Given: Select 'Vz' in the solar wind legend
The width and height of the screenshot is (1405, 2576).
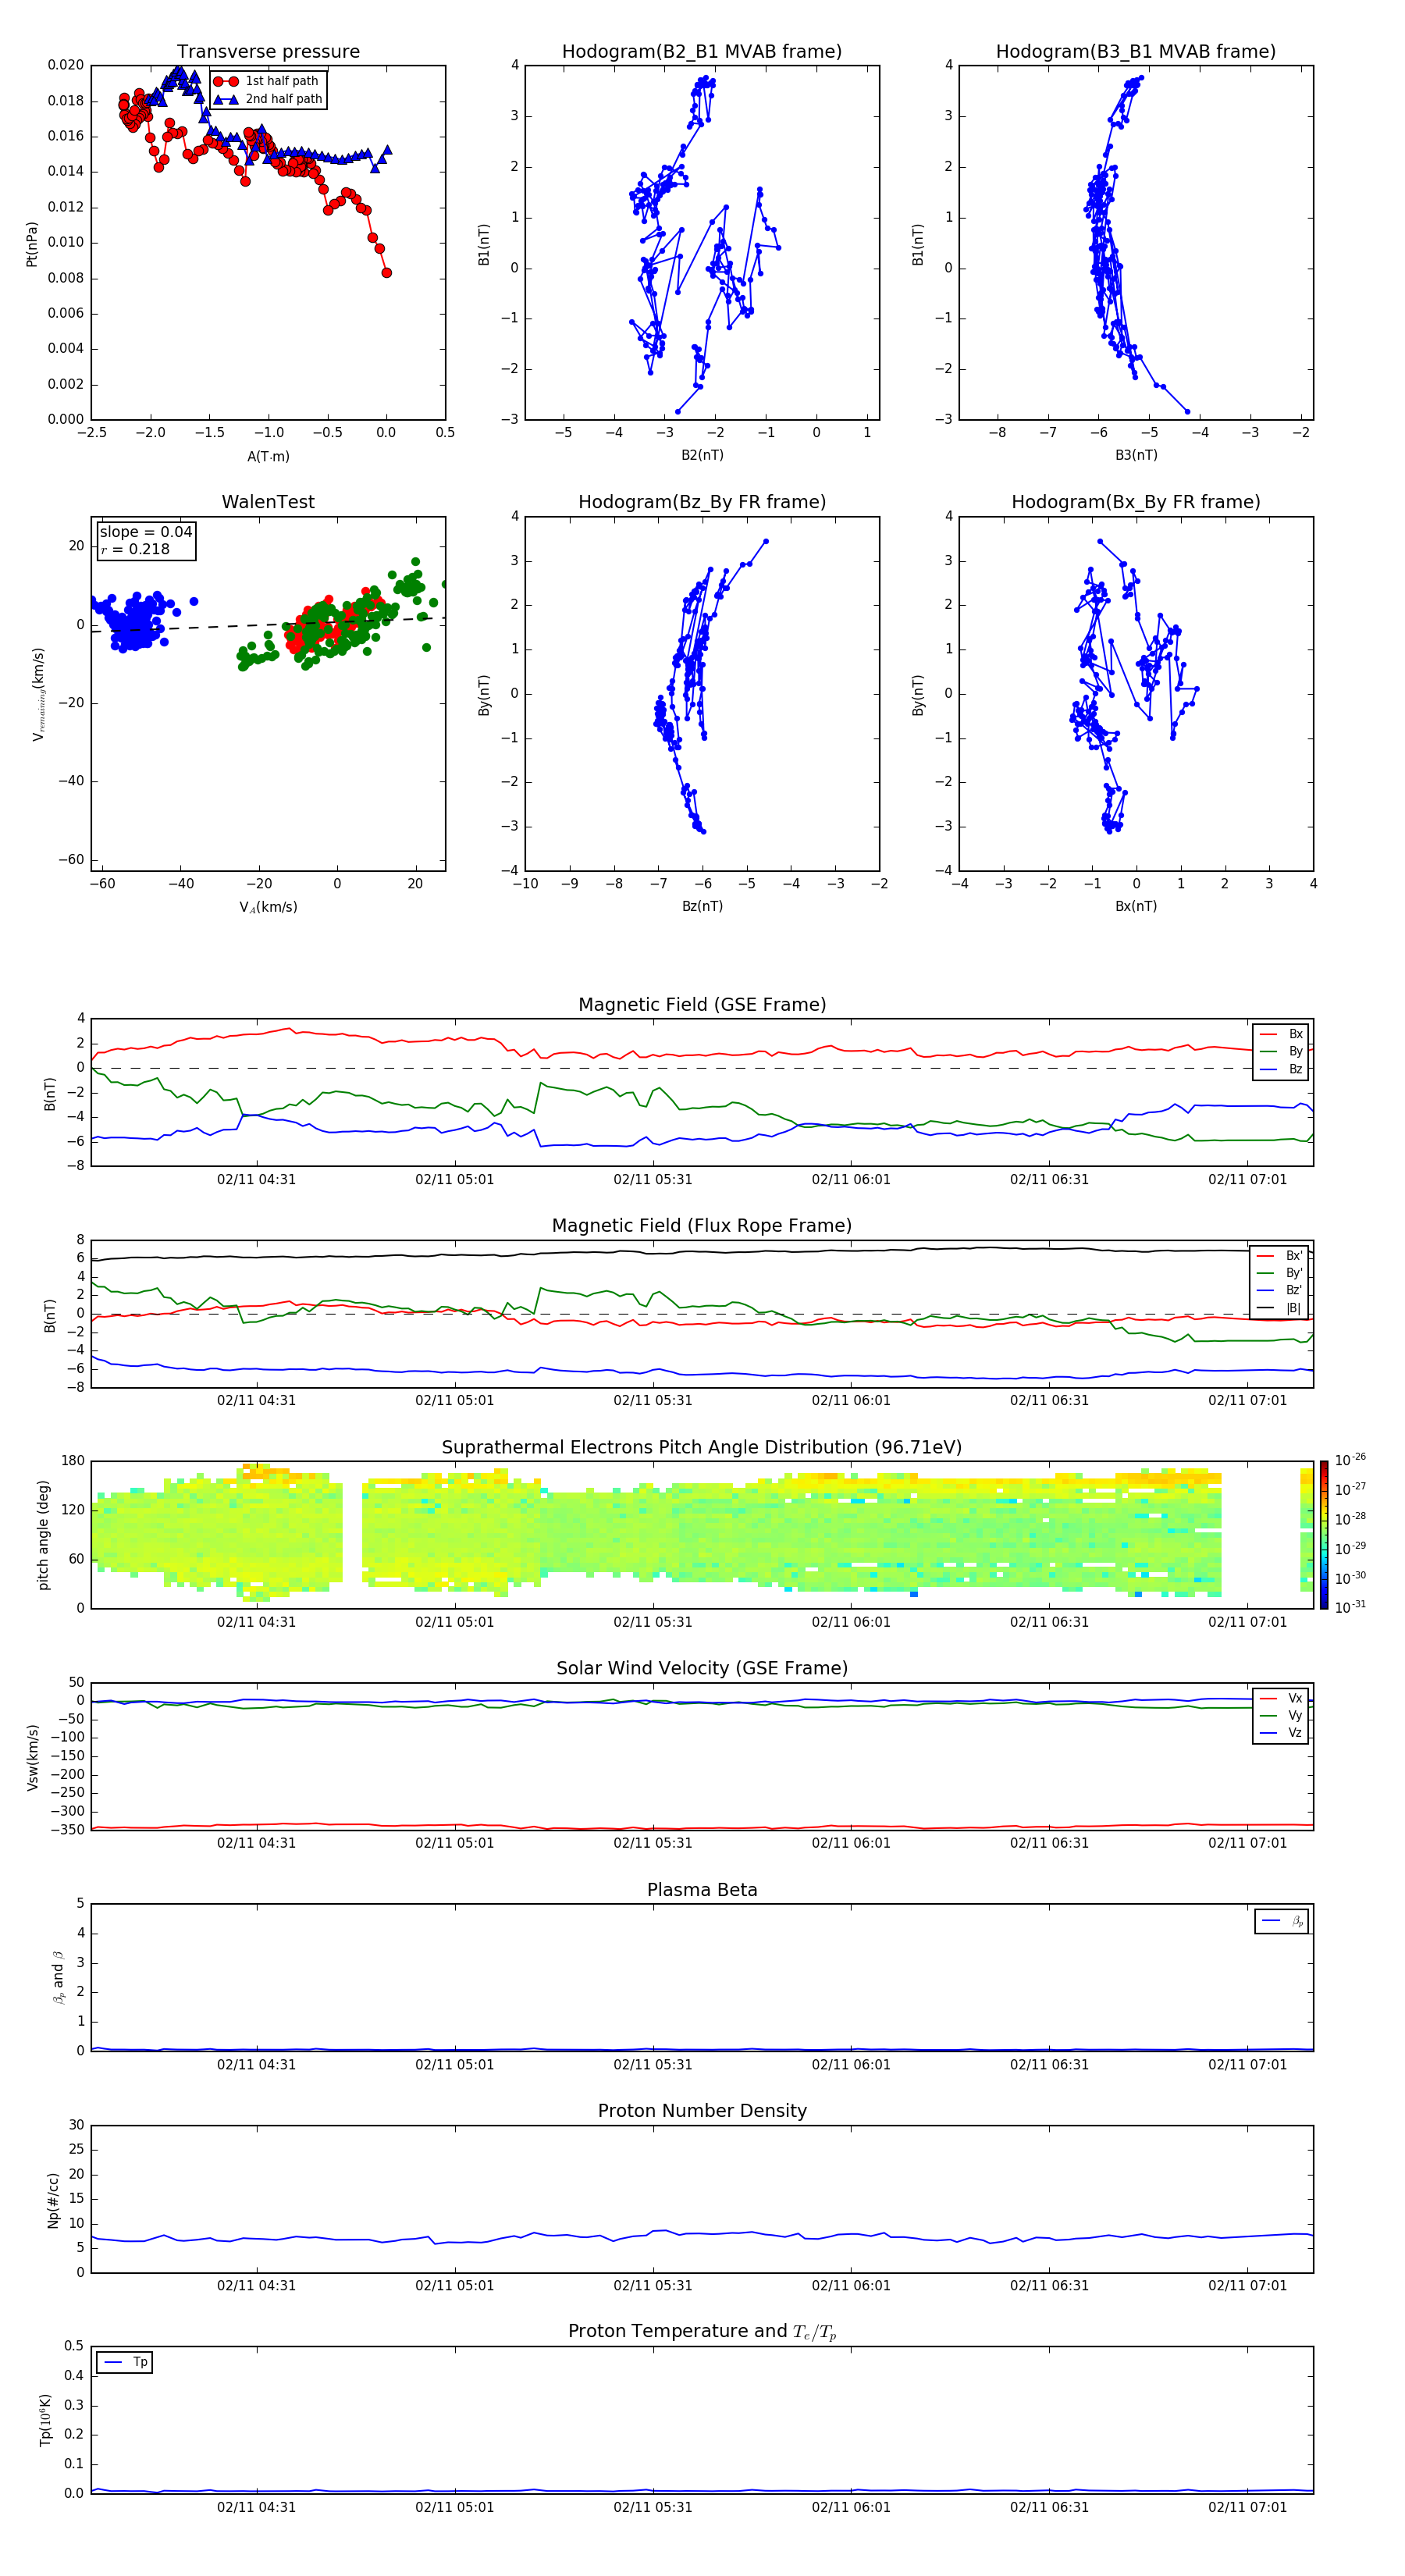Looking at the screenshot, I should 1282,1733.
